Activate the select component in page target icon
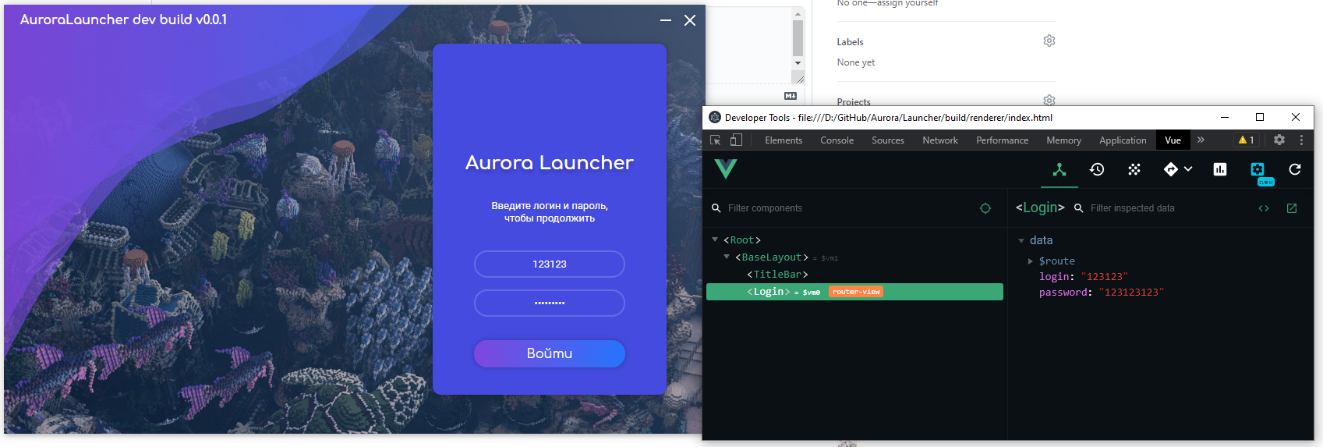This screenshot has width=1323, height=447. [985, 208]
